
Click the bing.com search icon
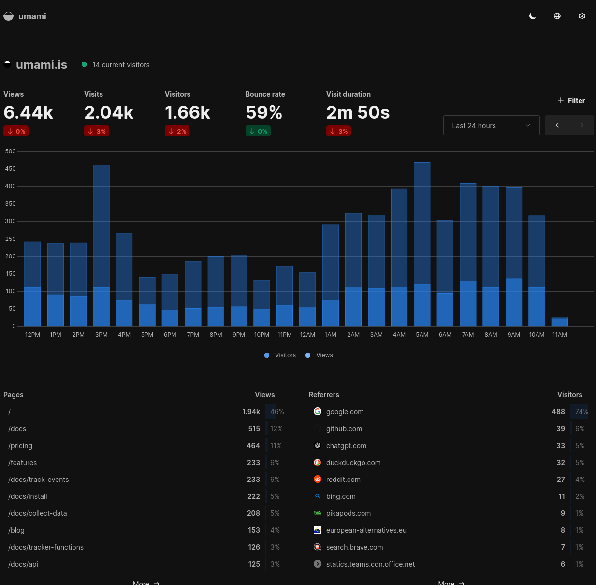pyautogui.click(x=318, y=496)
